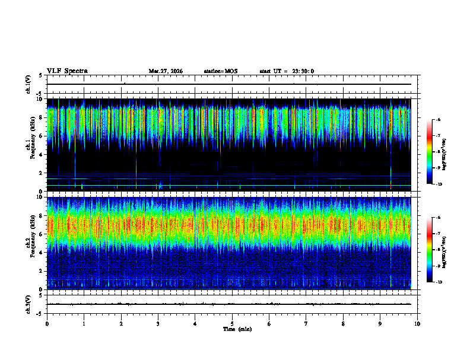Click the "Time (min)" x-axis label

point(237,329)
